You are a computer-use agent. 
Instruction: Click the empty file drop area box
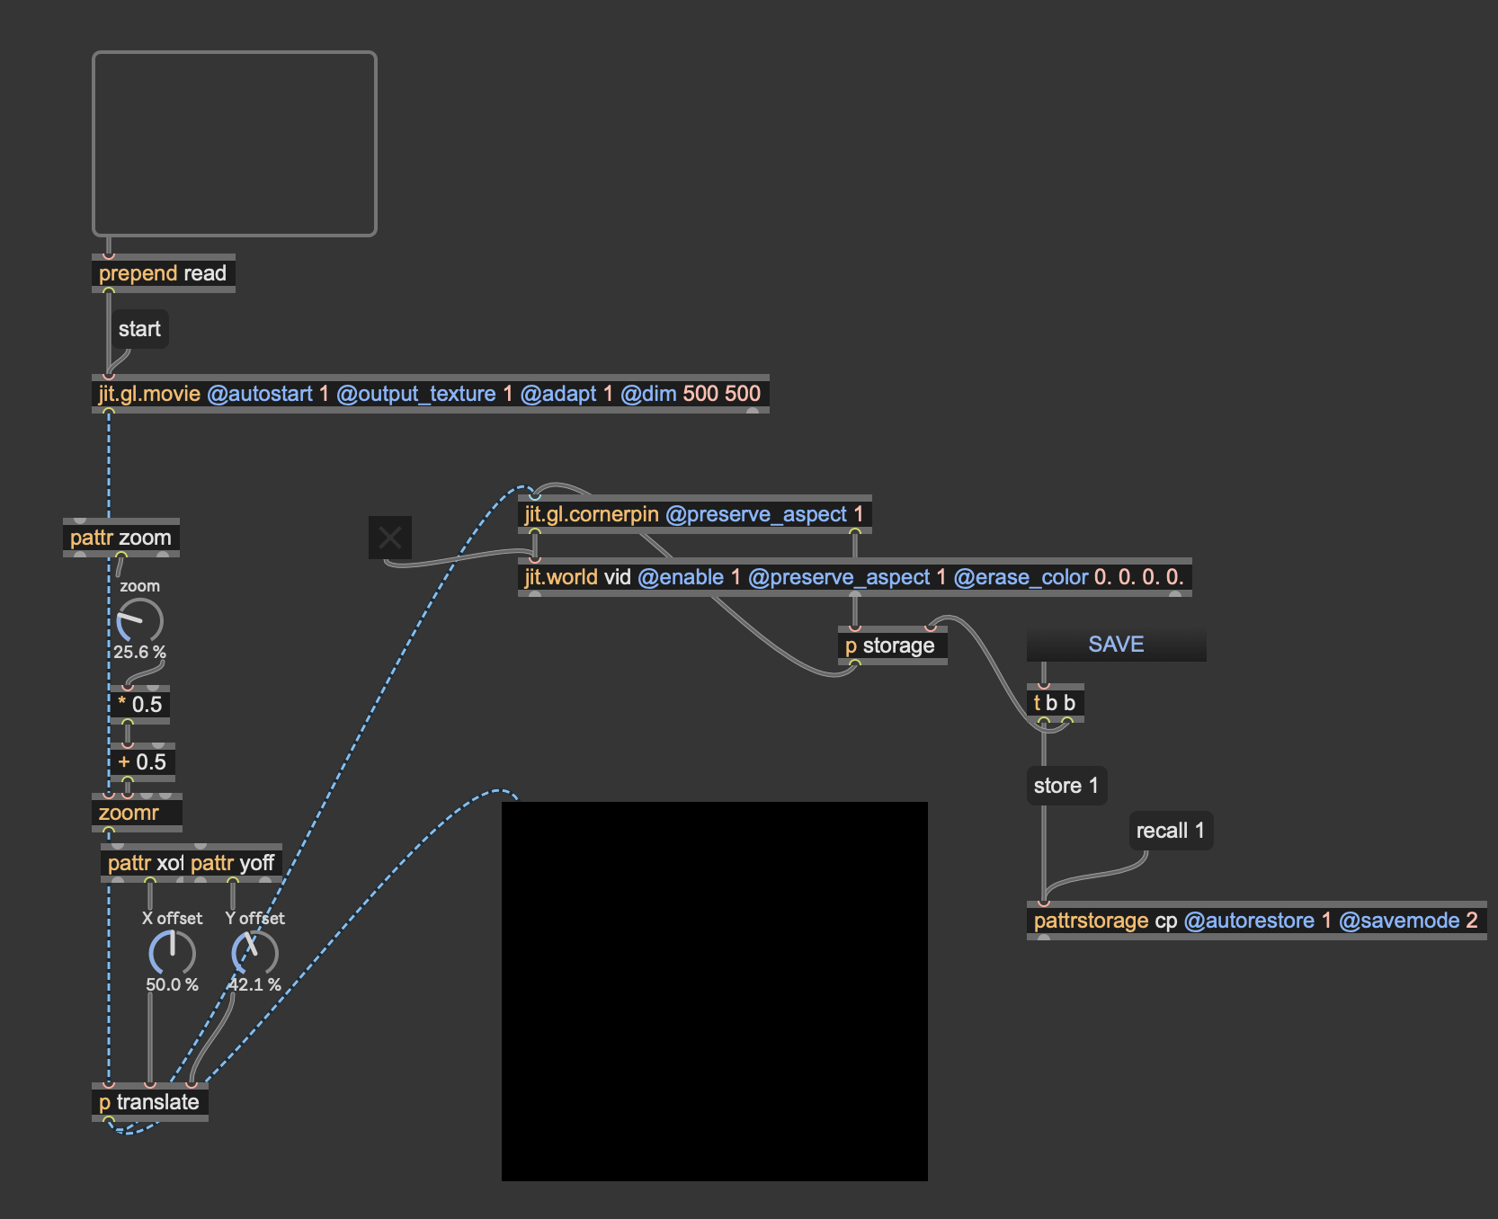(234, 144)
